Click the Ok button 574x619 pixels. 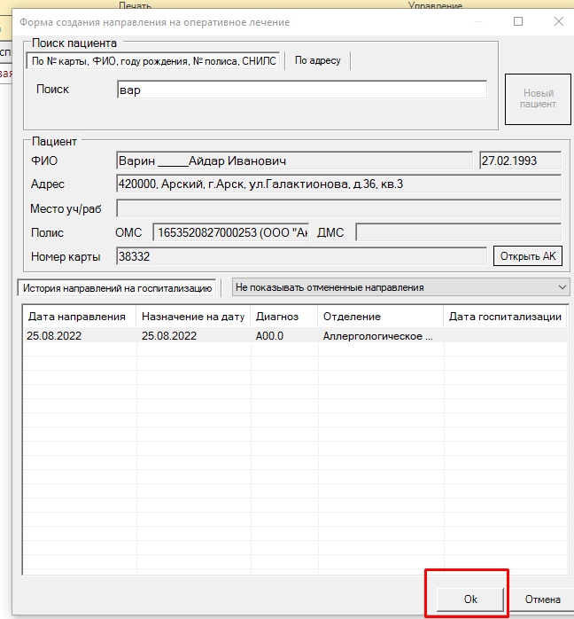(470, 599)
